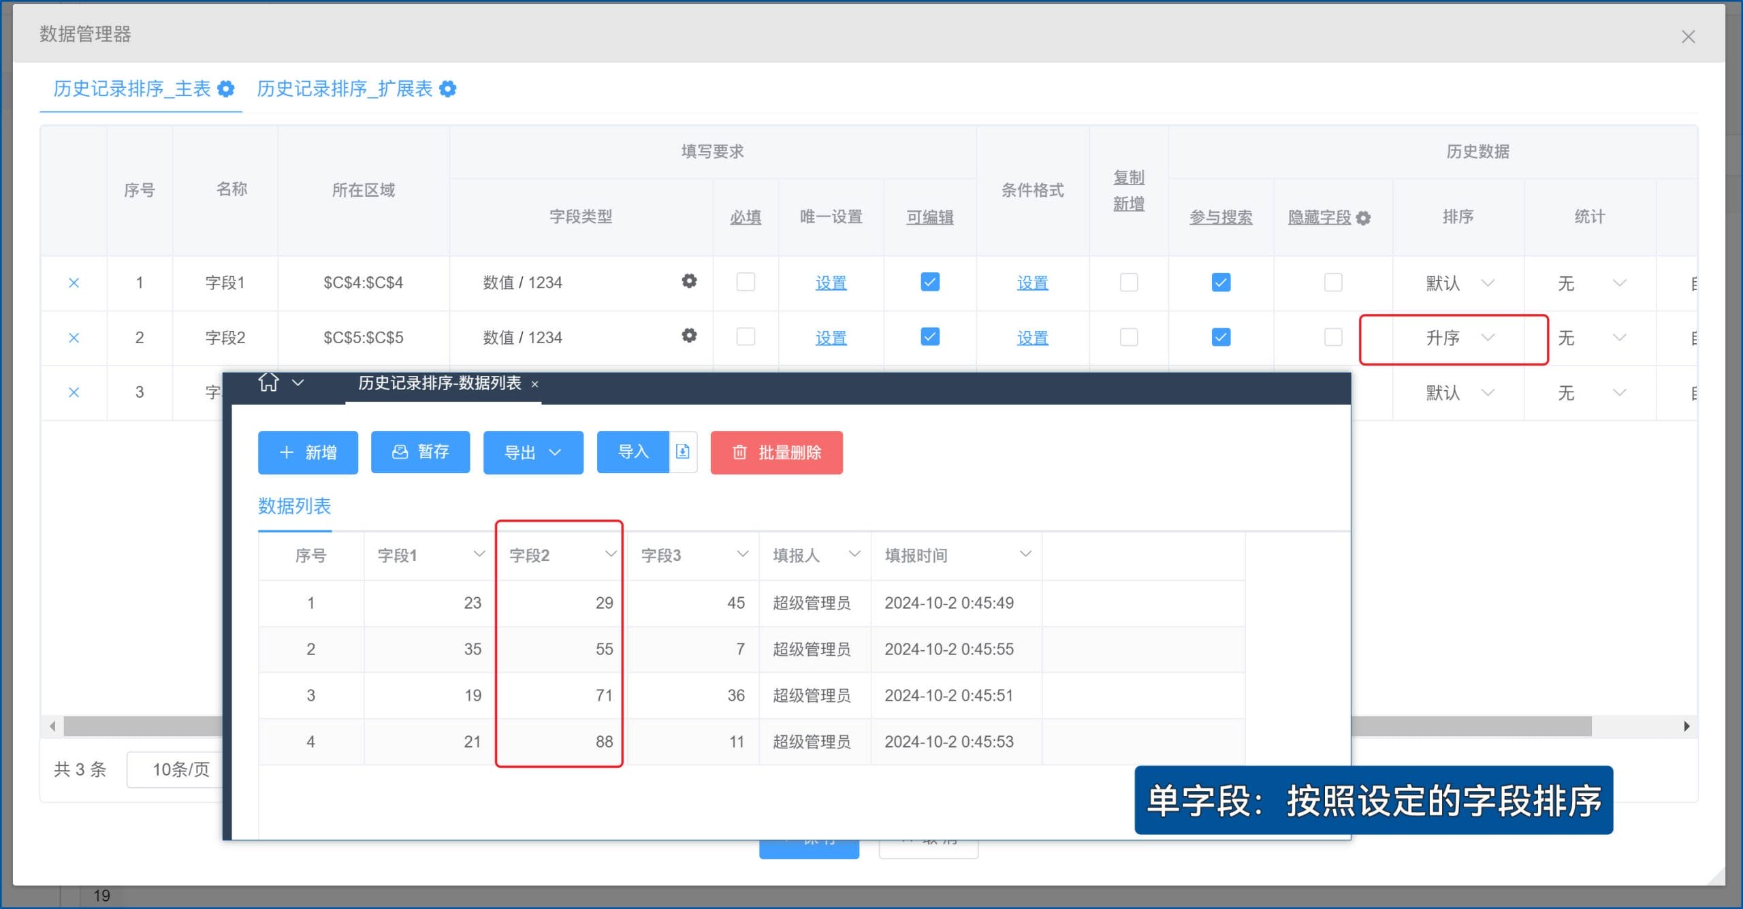Click left arrow of horizontal scrollbar
The width and height of the screenshot is (1743, 909).
(52, 727)
